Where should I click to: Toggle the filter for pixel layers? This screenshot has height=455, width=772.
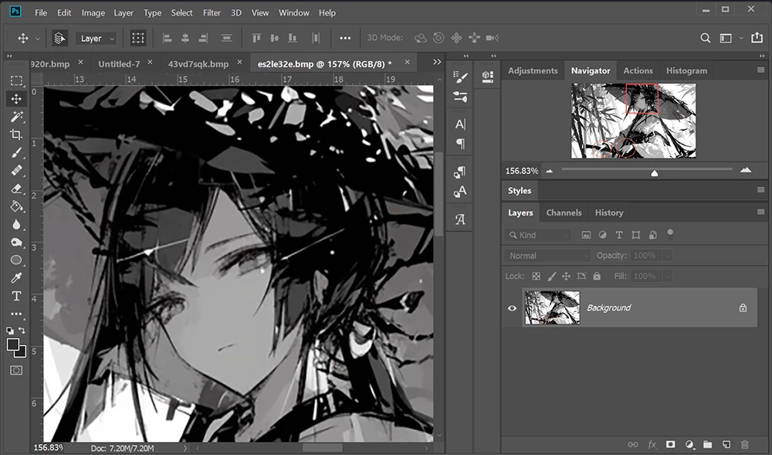click(586, 235)
